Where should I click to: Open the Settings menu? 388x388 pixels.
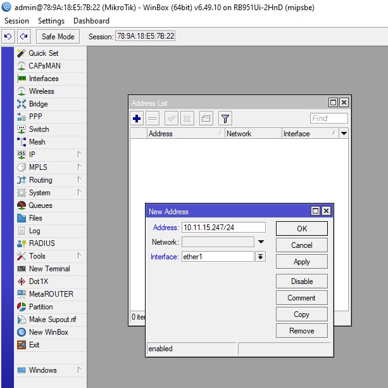[51, 21]
